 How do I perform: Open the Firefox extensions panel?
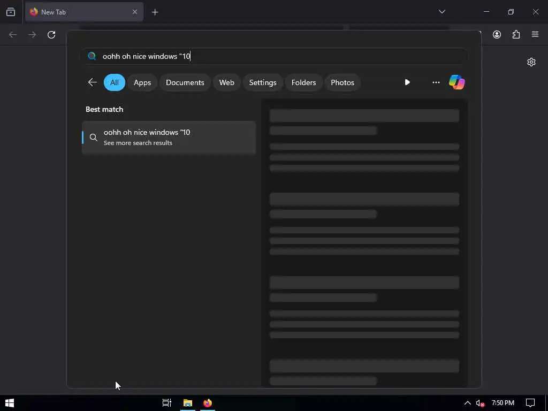516,34
